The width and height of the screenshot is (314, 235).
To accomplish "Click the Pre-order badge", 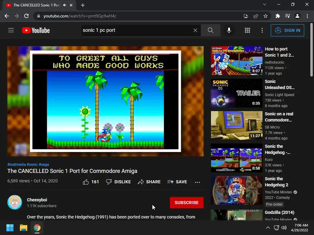I will click(x=274, y=204).
